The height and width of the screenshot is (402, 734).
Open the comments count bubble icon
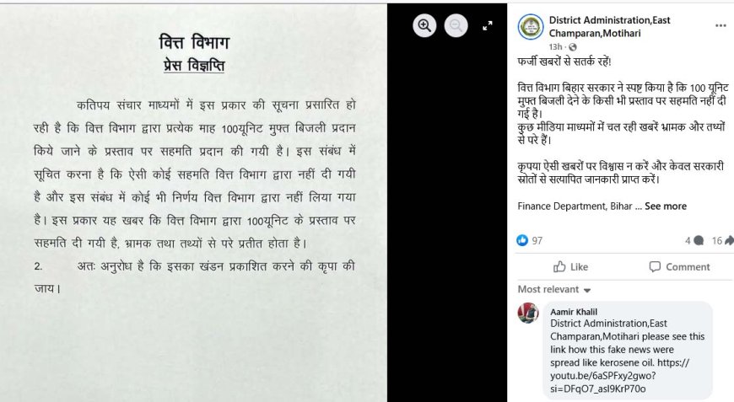[699, 241]
